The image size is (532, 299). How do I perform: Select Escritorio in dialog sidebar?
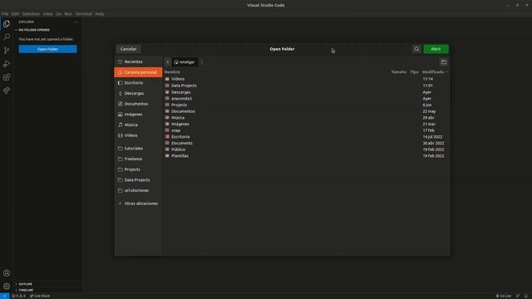(x=139, y=83)
